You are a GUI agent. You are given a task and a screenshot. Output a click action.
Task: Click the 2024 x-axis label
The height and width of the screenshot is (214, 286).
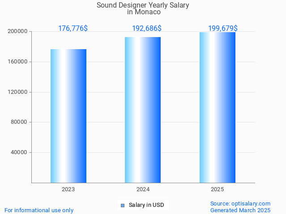click(143, 189)
